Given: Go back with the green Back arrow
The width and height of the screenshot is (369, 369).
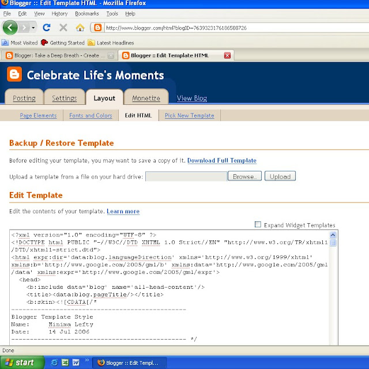Looking at the screenshot, I should (10, 28).
